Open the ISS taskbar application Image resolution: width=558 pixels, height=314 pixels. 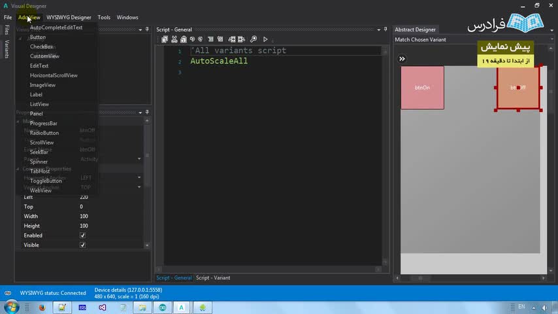click(x=82, y=307)
